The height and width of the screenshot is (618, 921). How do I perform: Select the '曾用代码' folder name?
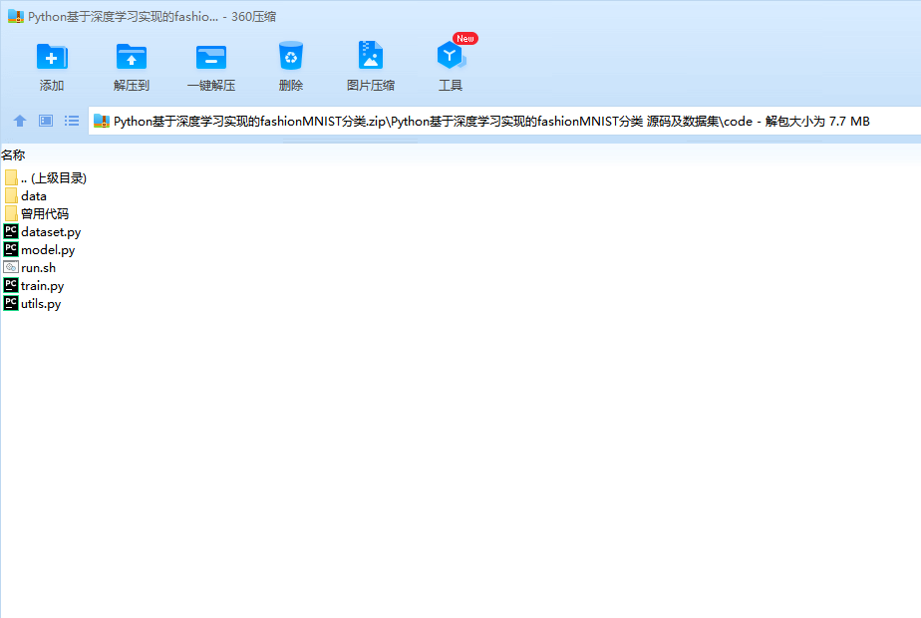tap(45, 214)
